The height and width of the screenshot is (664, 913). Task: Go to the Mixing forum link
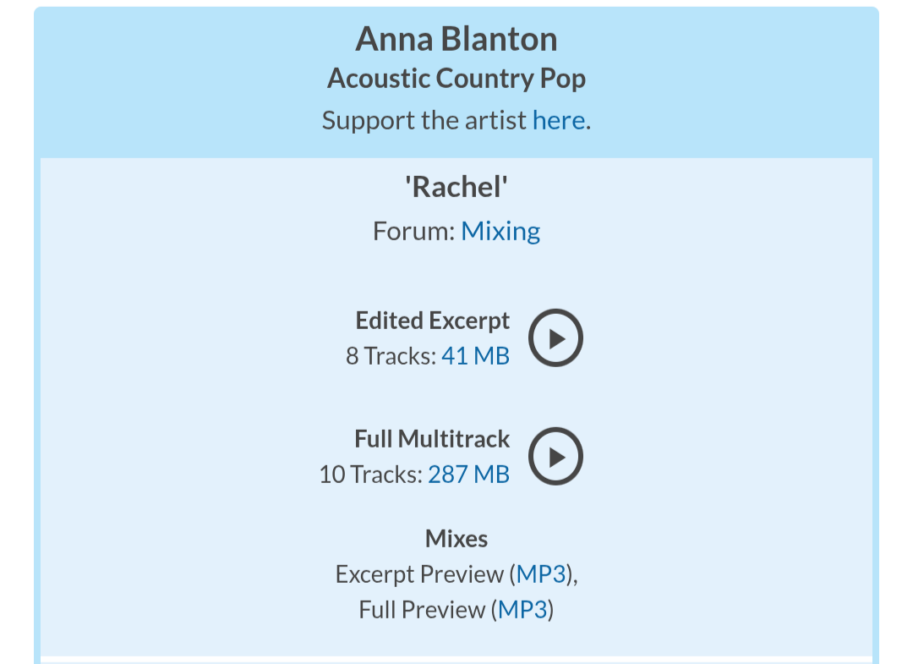pos(500,231)
